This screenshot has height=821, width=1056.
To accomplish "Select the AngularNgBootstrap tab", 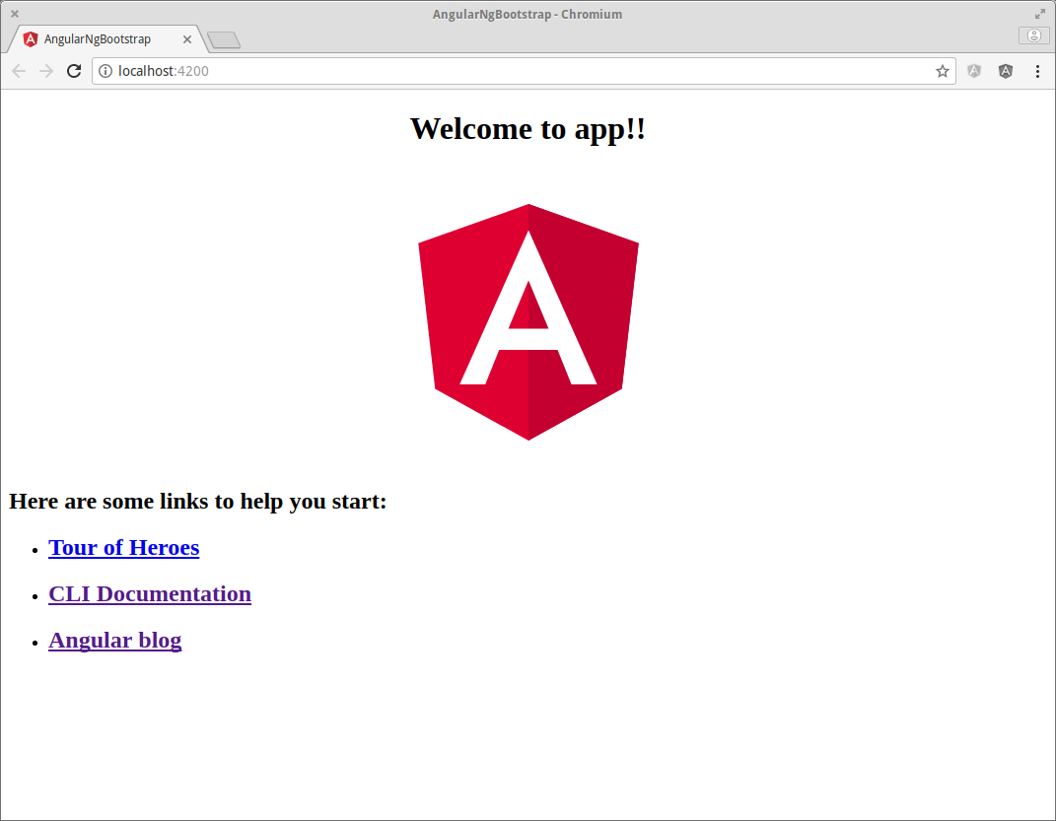I will [106, 39].
